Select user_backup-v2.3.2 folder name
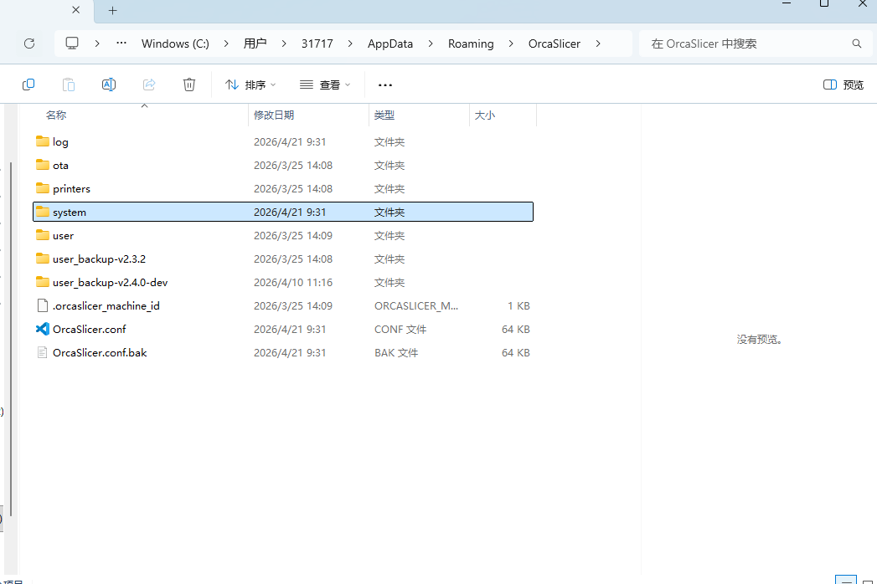Screen dimensions: 877x584 99,259
